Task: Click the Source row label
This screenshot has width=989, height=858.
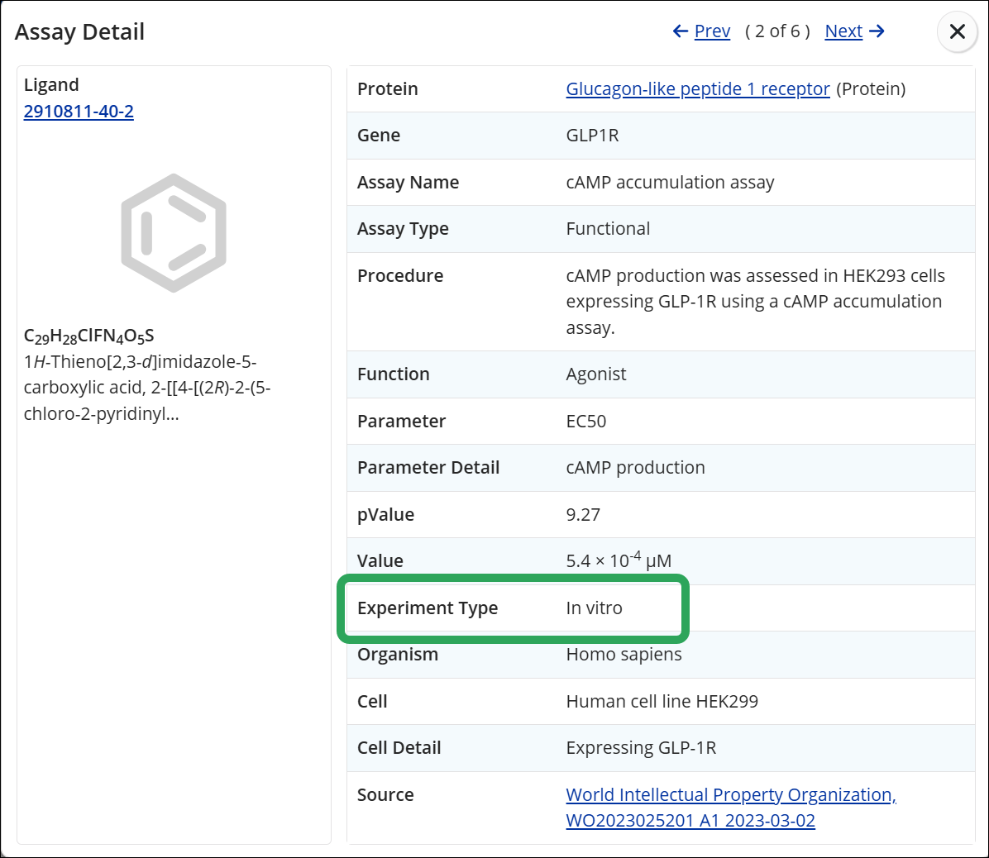Action: pyautogui.click(x=385, y=795)
